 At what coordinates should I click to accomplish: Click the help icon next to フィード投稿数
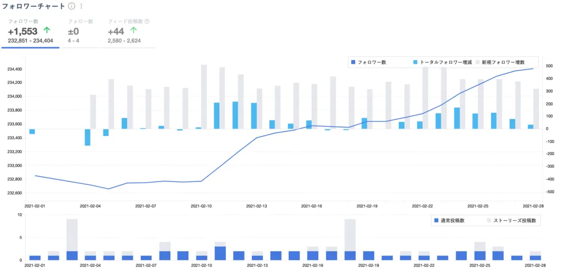(x=147, y=21)
